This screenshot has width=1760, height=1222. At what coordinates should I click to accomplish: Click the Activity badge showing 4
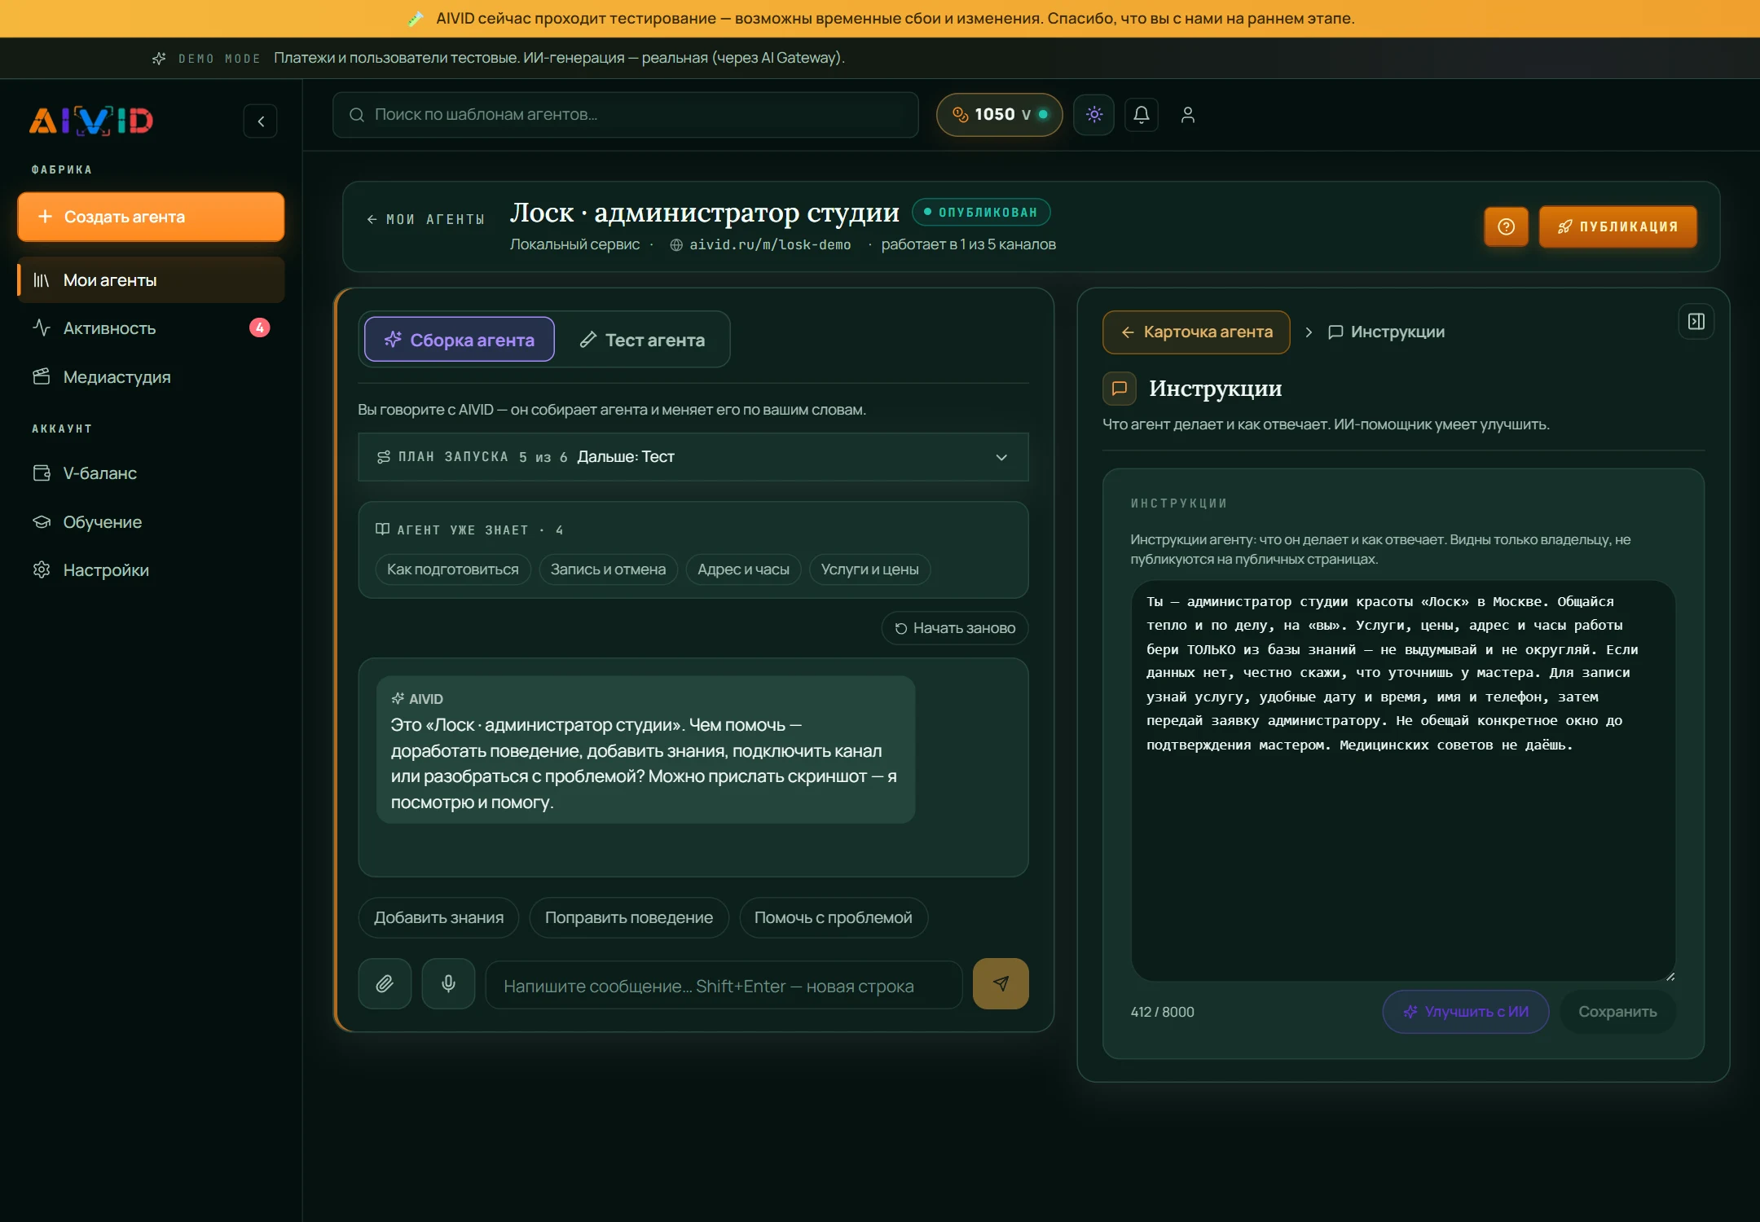click(259, 327)
